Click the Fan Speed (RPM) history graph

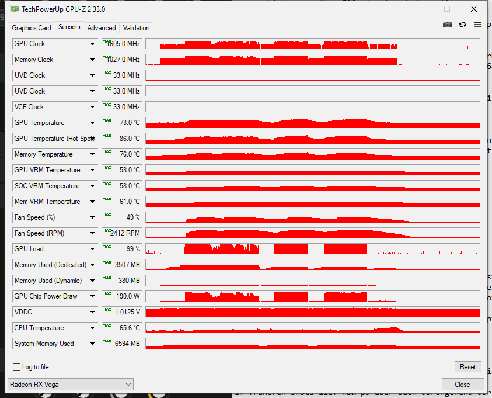[x=313, y=233]
